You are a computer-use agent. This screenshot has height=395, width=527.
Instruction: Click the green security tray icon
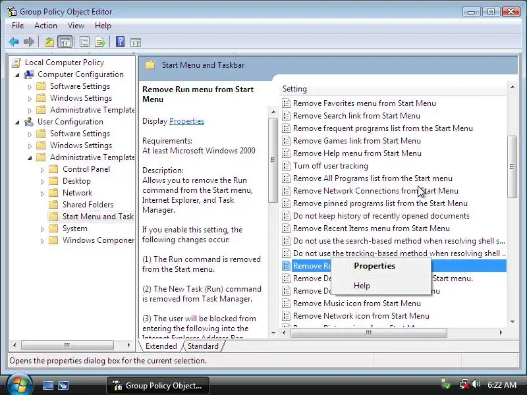(447, 384)
